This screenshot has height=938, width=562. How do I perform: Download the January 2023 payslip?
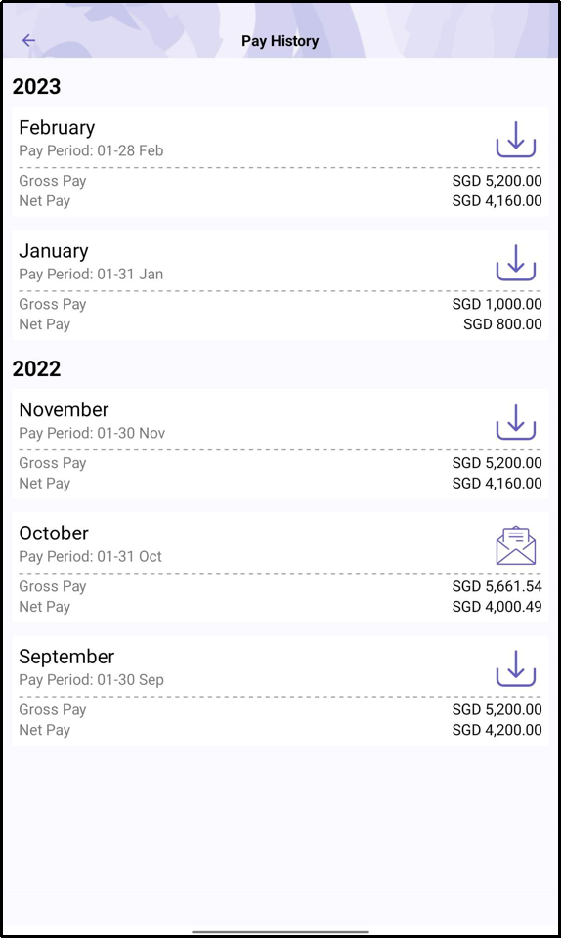coord(515,263)
